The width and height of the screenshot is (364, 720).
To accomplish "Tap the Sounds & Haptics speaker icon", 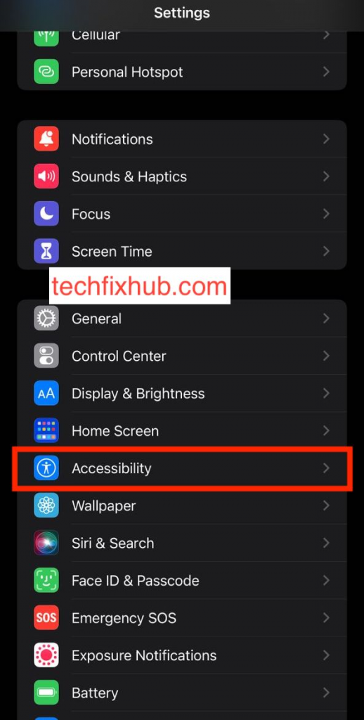I will coord(46,176).
